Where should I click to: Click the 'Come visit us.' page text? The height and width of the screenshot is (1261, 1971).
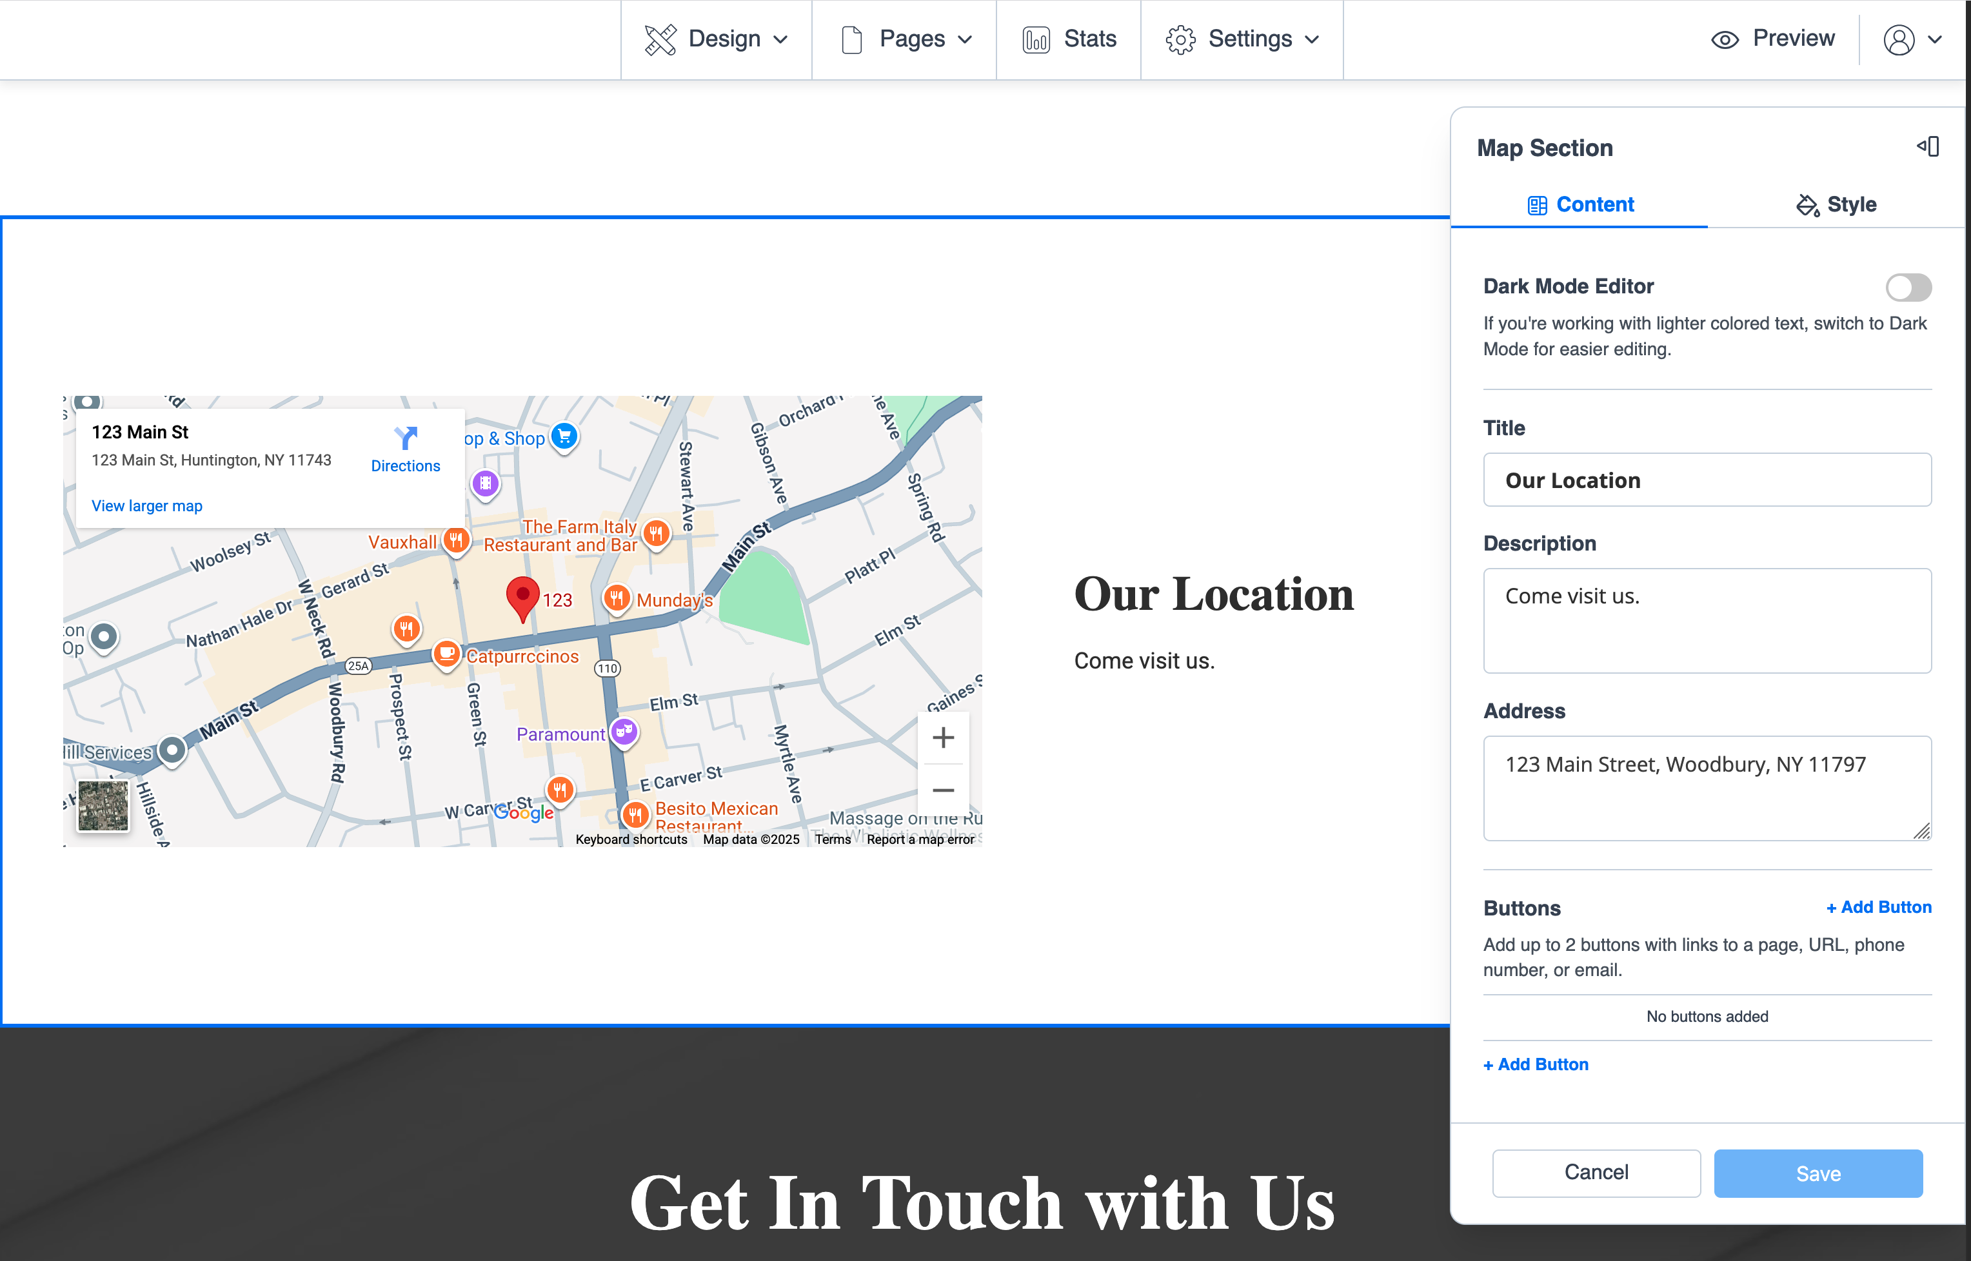(x=1144, y=661)
